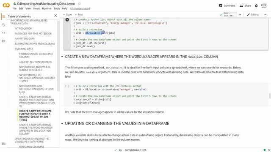Star the notebook with the star icon

click(79, 4)
